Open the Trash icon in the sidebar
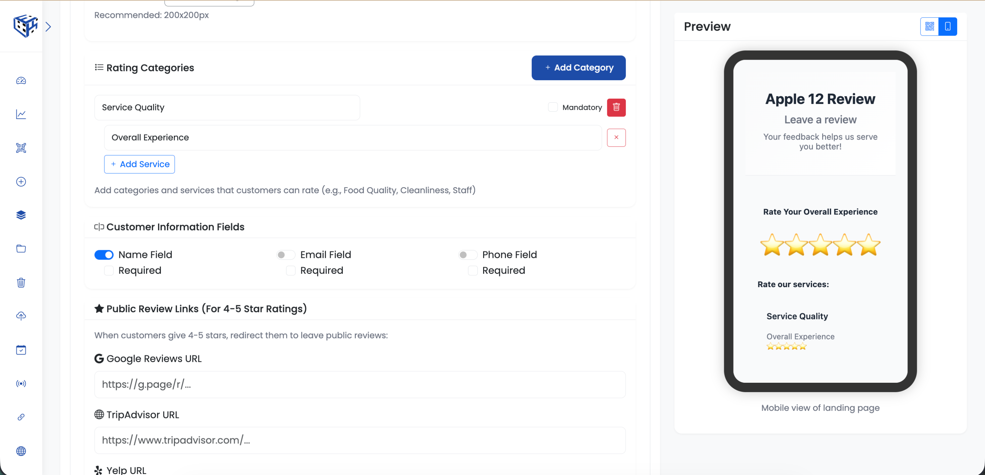The height and width of the screenshot is (475, 985). pos(21,282)
